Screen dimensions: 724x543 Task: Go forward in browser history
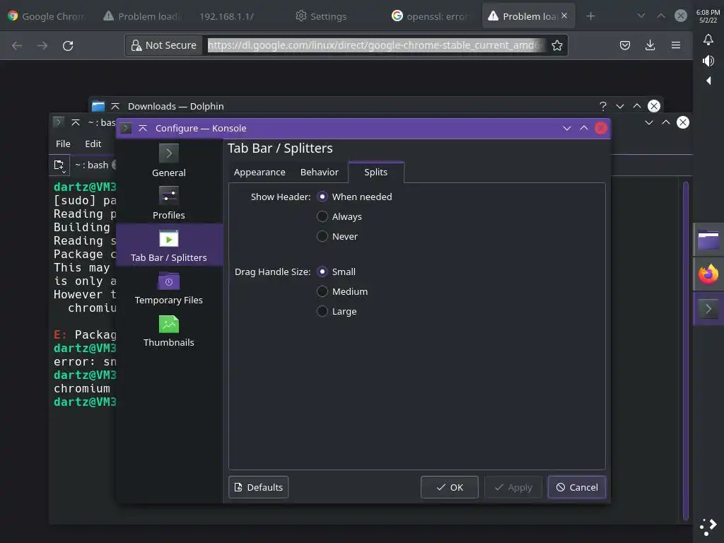42,46
